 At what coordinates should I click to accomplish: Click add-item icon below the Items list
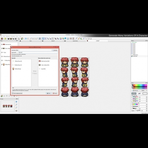coord(2,96)
